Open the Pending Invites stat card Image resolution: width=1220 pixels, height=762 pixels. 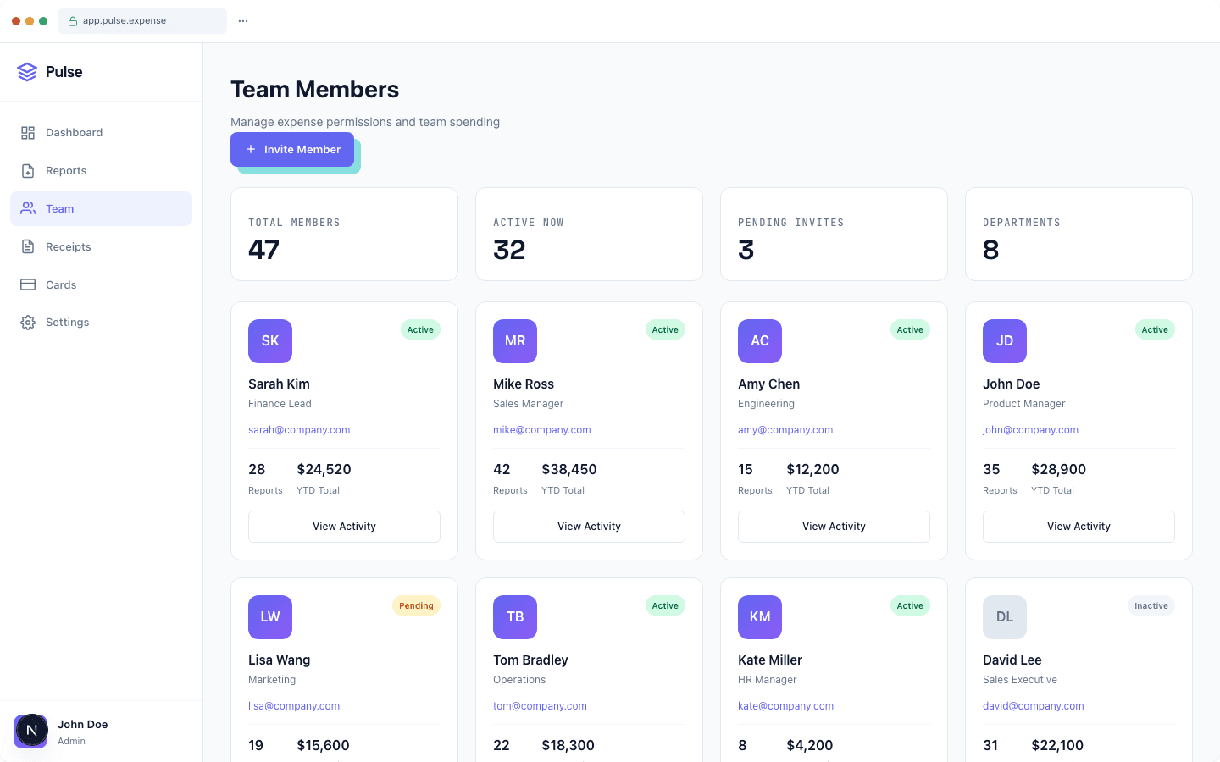(x=834, y=234)
